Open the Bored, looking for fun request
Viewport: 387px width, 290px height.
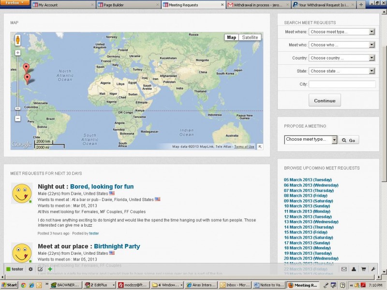click(102, 187)
